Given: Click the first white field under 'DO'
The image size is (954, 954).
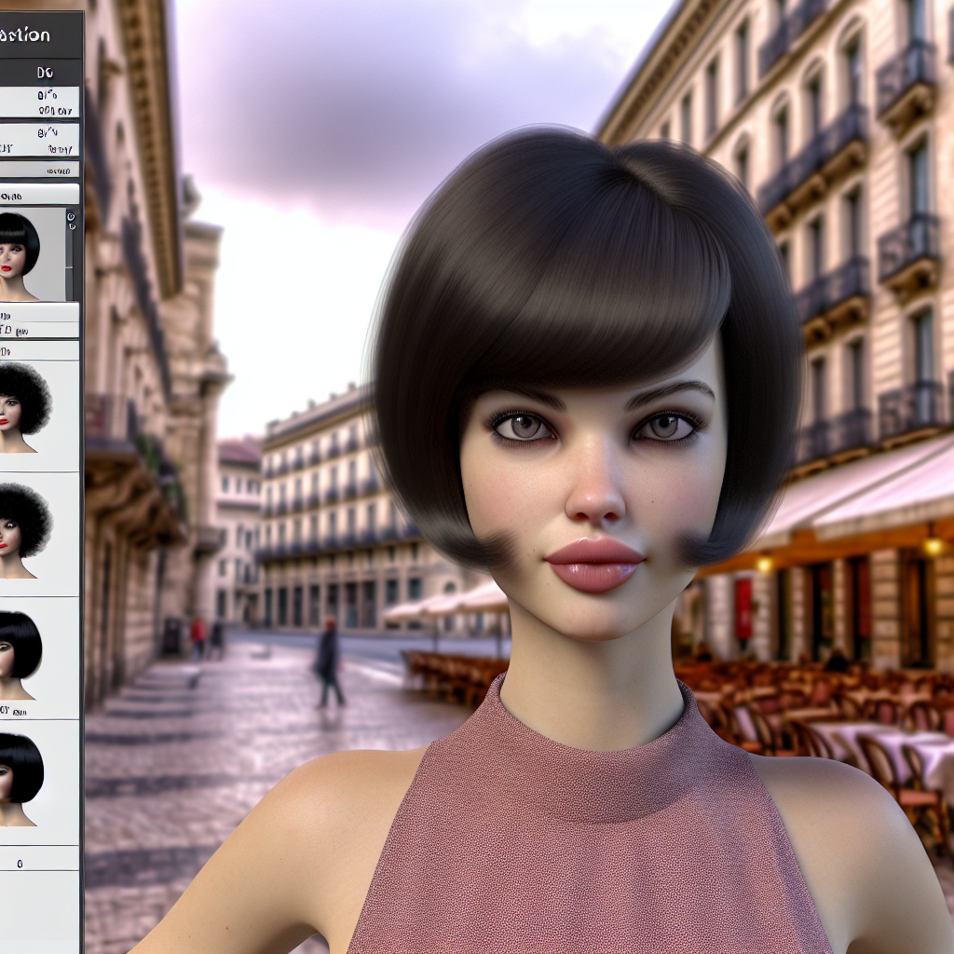Looking at the screenshot, I should [39, 102].
